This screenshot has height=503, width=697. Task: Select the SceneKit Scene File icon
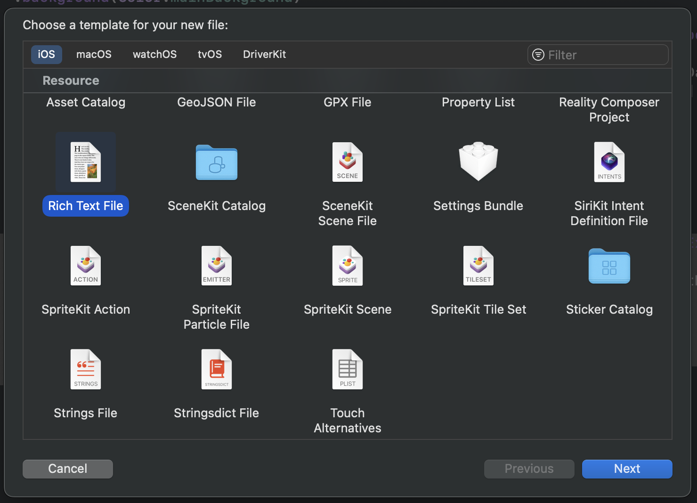348,162
